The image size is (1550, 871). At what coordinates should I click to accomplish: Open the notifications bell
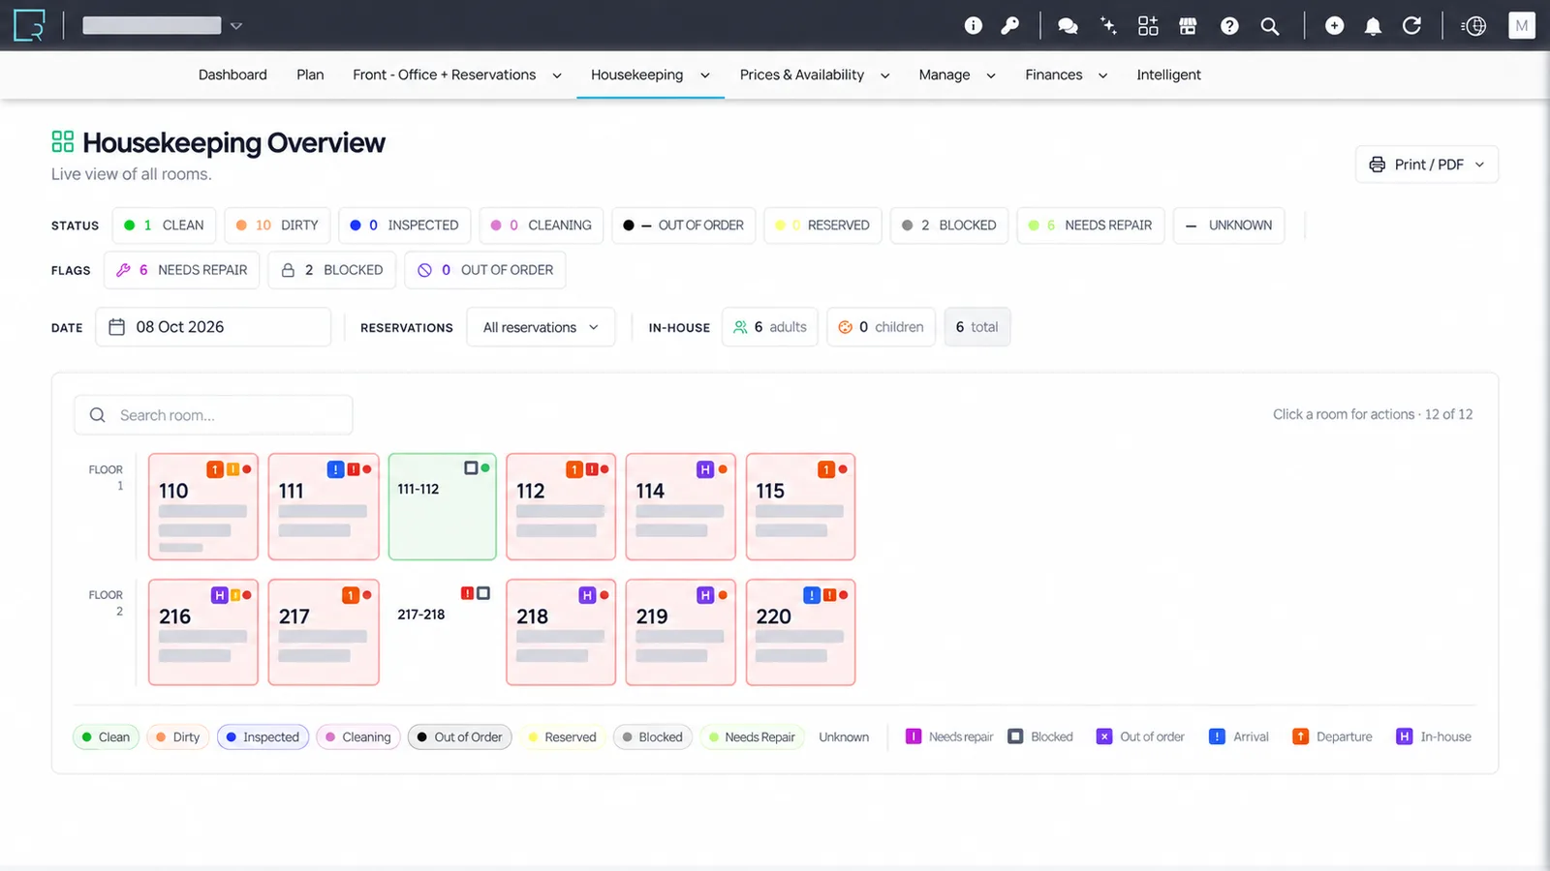[1373, 26]
